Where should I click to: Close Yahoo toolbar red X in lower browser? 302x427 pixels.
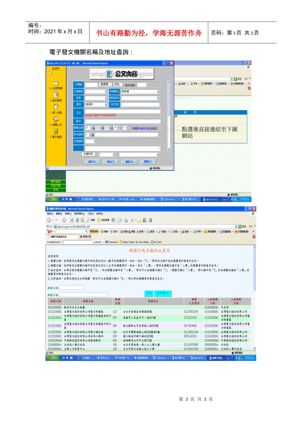pyautogui.click(x=254, y=237)
